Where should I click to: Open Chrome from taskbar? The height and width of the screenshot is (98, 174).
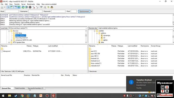pyautogui.click(x=22, y=96)
